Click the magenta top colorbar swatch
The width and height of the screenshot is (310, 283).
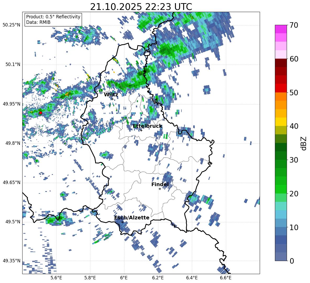(281, 29)
